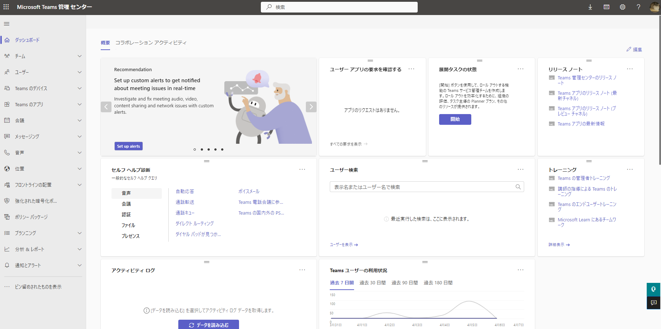Open the settings gear icon
661x329 pixels.
pos(622,7)
